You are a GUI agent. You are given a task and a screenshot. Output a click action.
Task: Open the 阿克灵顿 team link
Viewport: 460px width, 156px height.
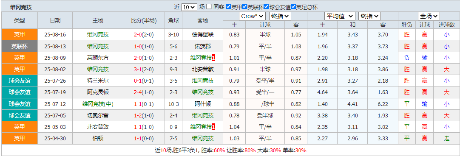pyautogui.click(x=98, y=92)
